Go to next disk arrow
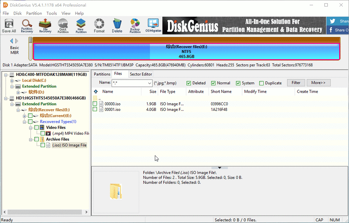Screen dimensions: 349x223 (17, 41)
